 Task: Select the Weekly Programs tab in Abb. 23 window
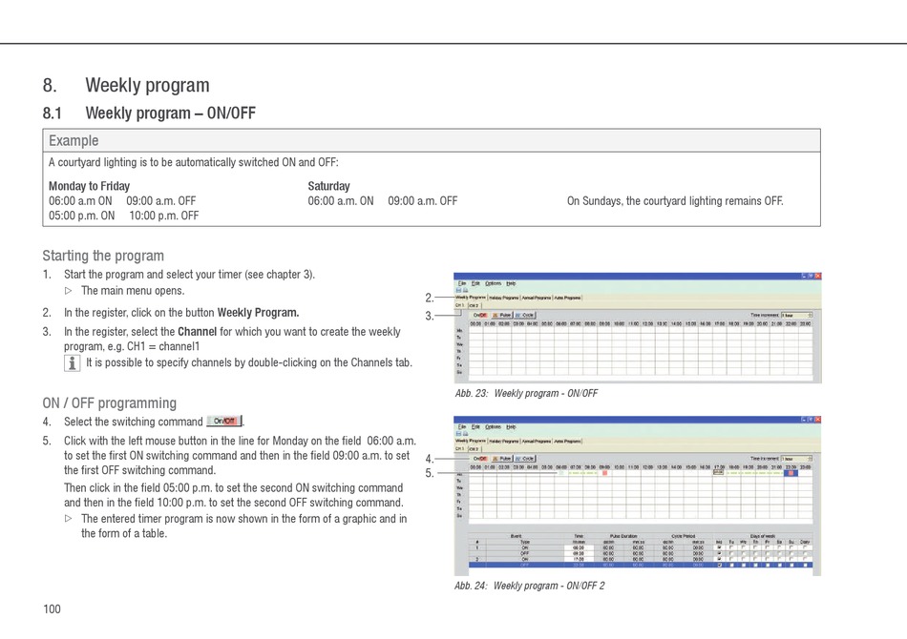pyautogui.click(x=471, y=298)
